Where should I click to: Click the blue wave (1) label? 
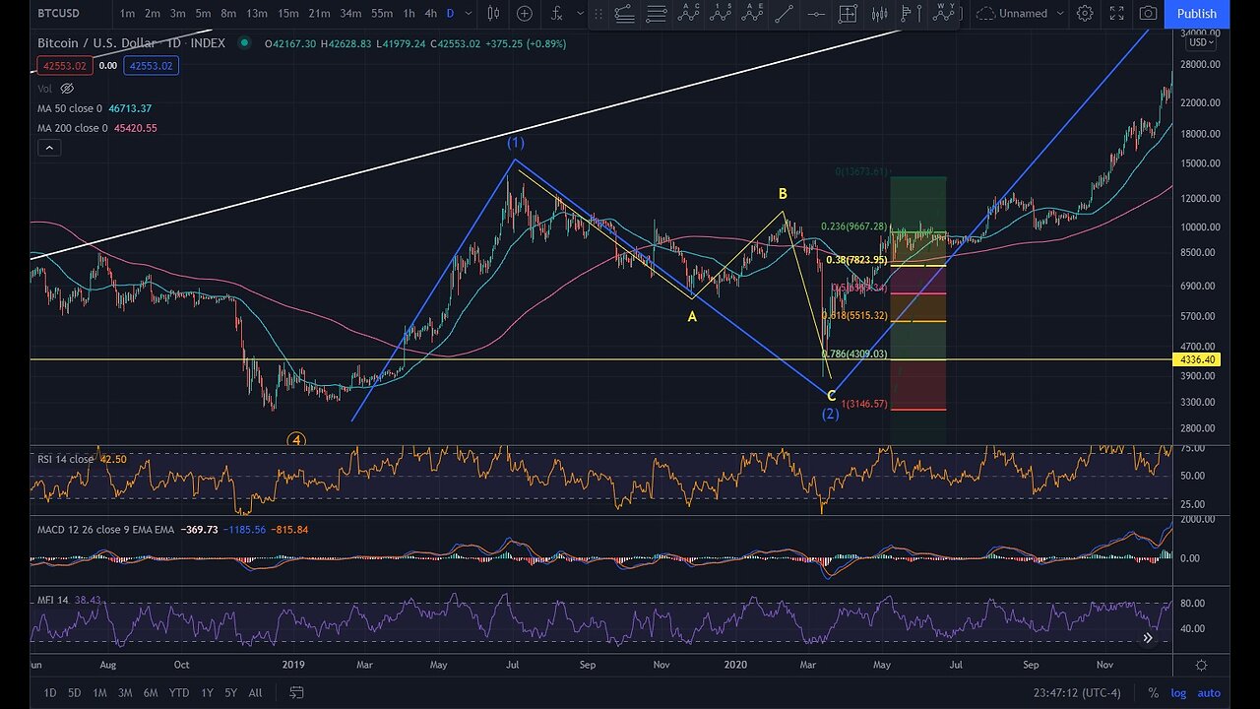[x=516, y=144]
